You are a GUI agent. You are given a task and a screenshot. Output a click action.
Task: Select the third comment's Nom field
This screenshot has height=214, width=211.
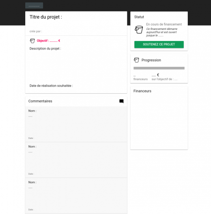(32, 183)
